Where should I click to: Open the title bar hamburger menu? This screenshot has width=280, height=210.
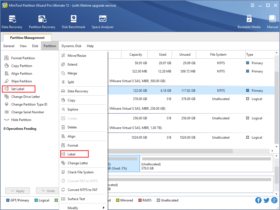point(252,5)
